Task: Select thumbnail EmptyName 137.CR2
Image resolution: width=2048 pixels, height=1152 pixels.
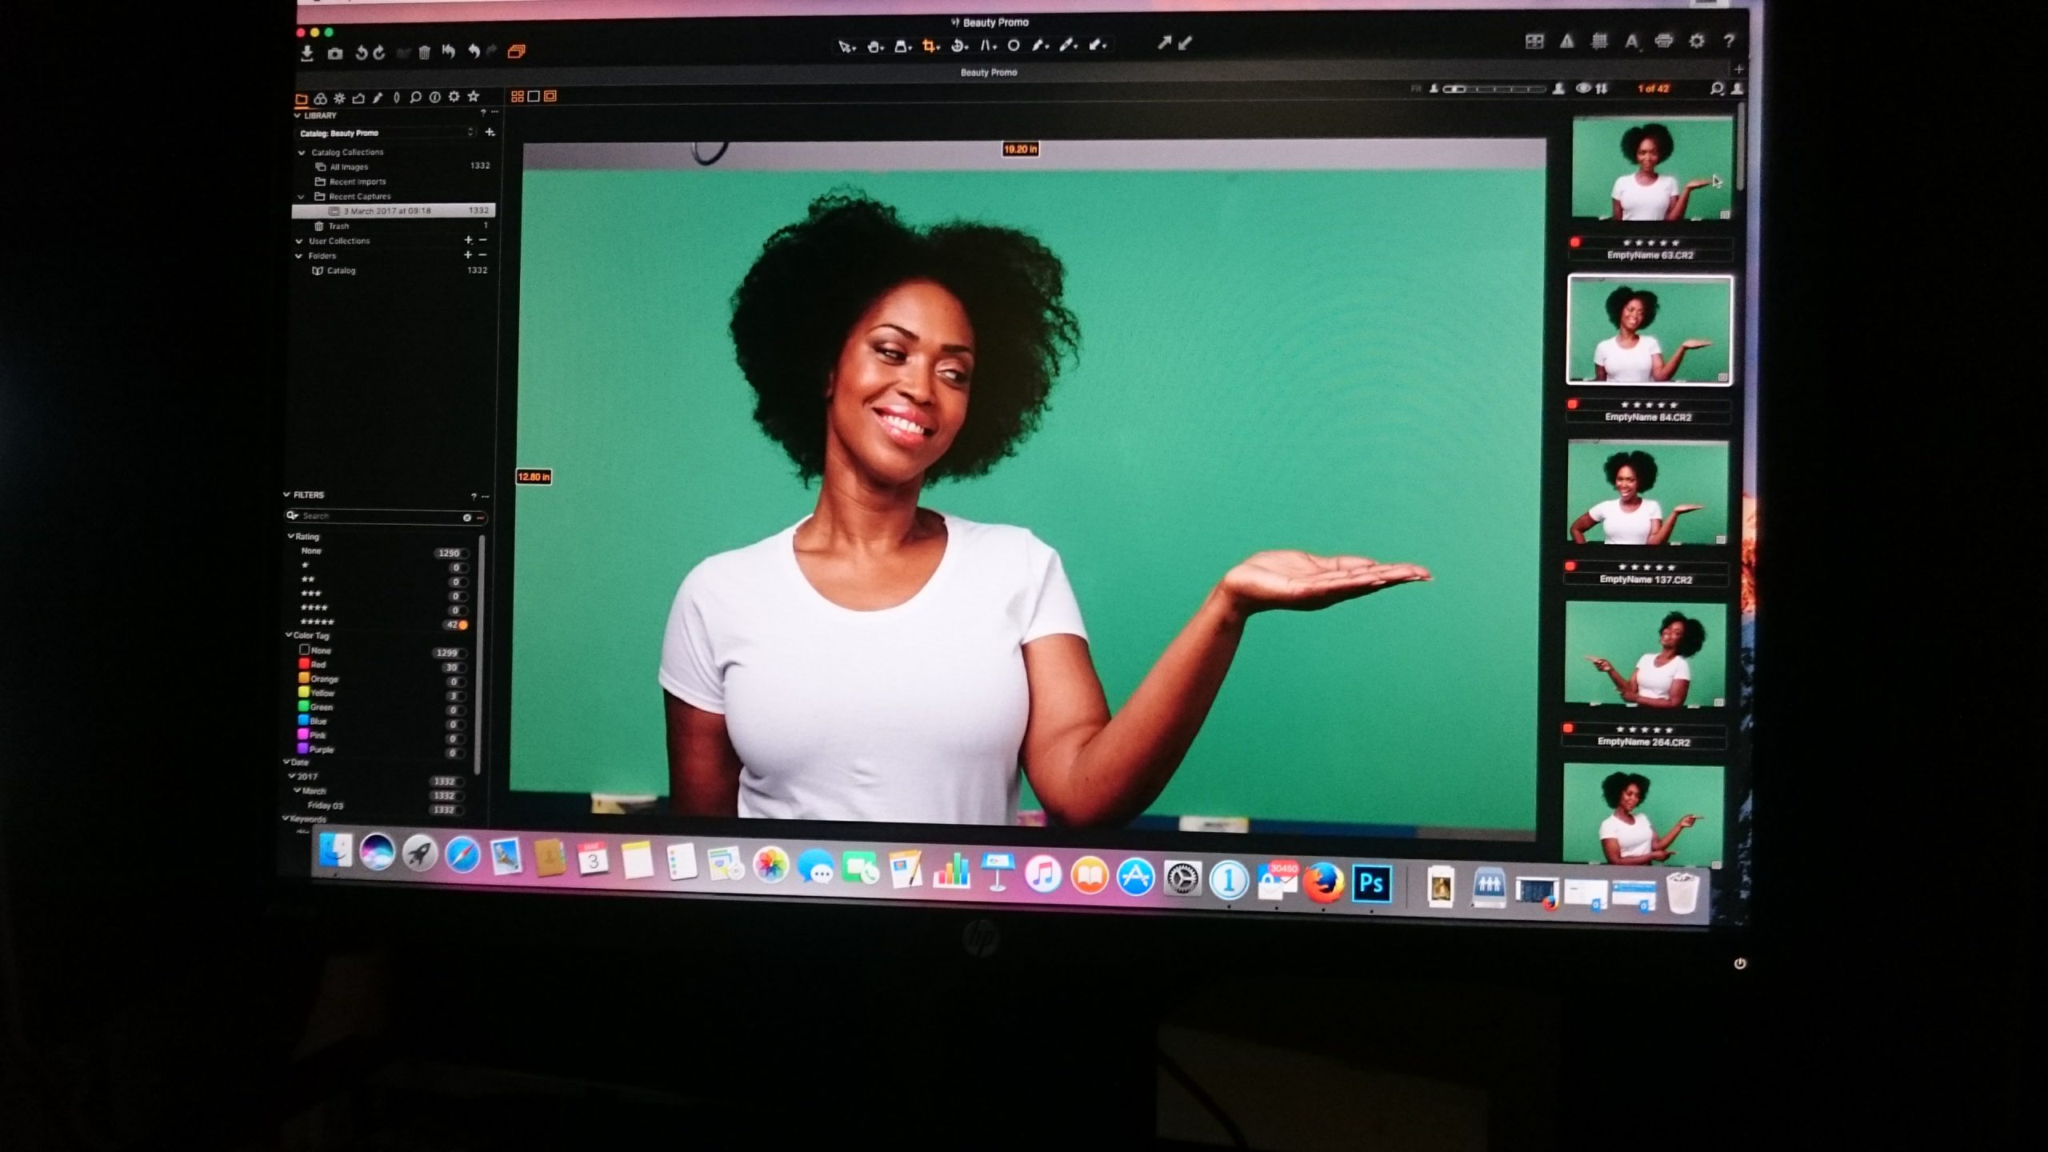Action: [1646, 492]
